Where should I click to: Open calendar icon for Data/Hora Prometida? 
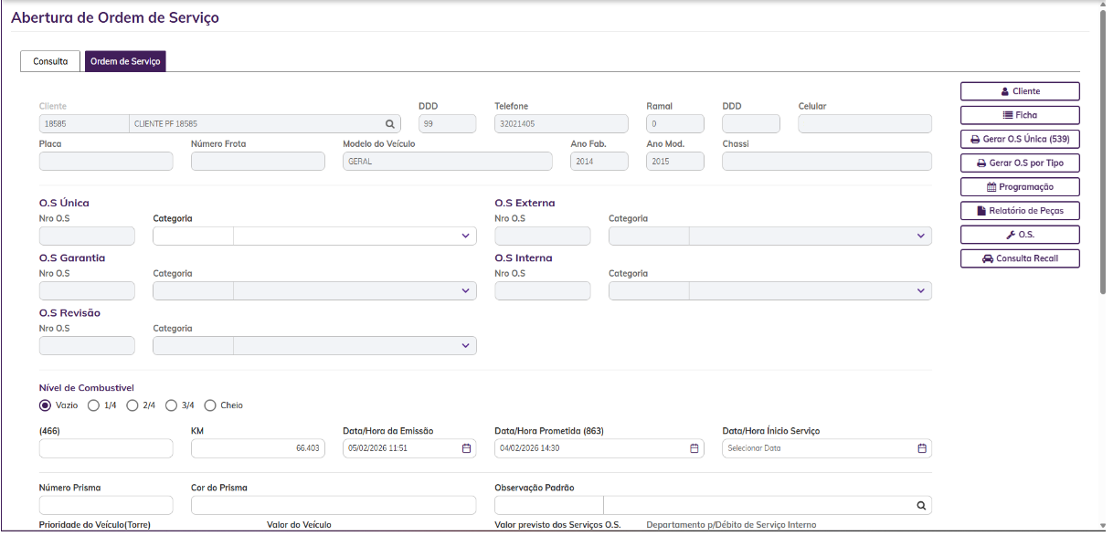(694, 448)
